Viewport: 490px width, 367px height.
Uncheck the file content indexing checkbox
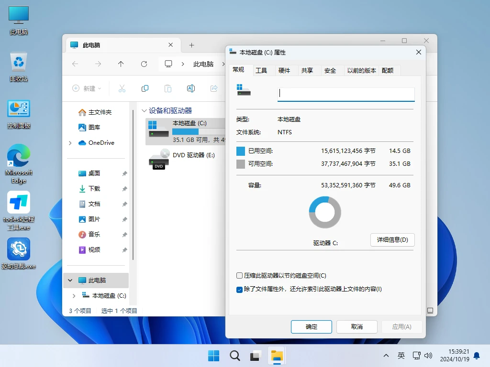point(239,290)
